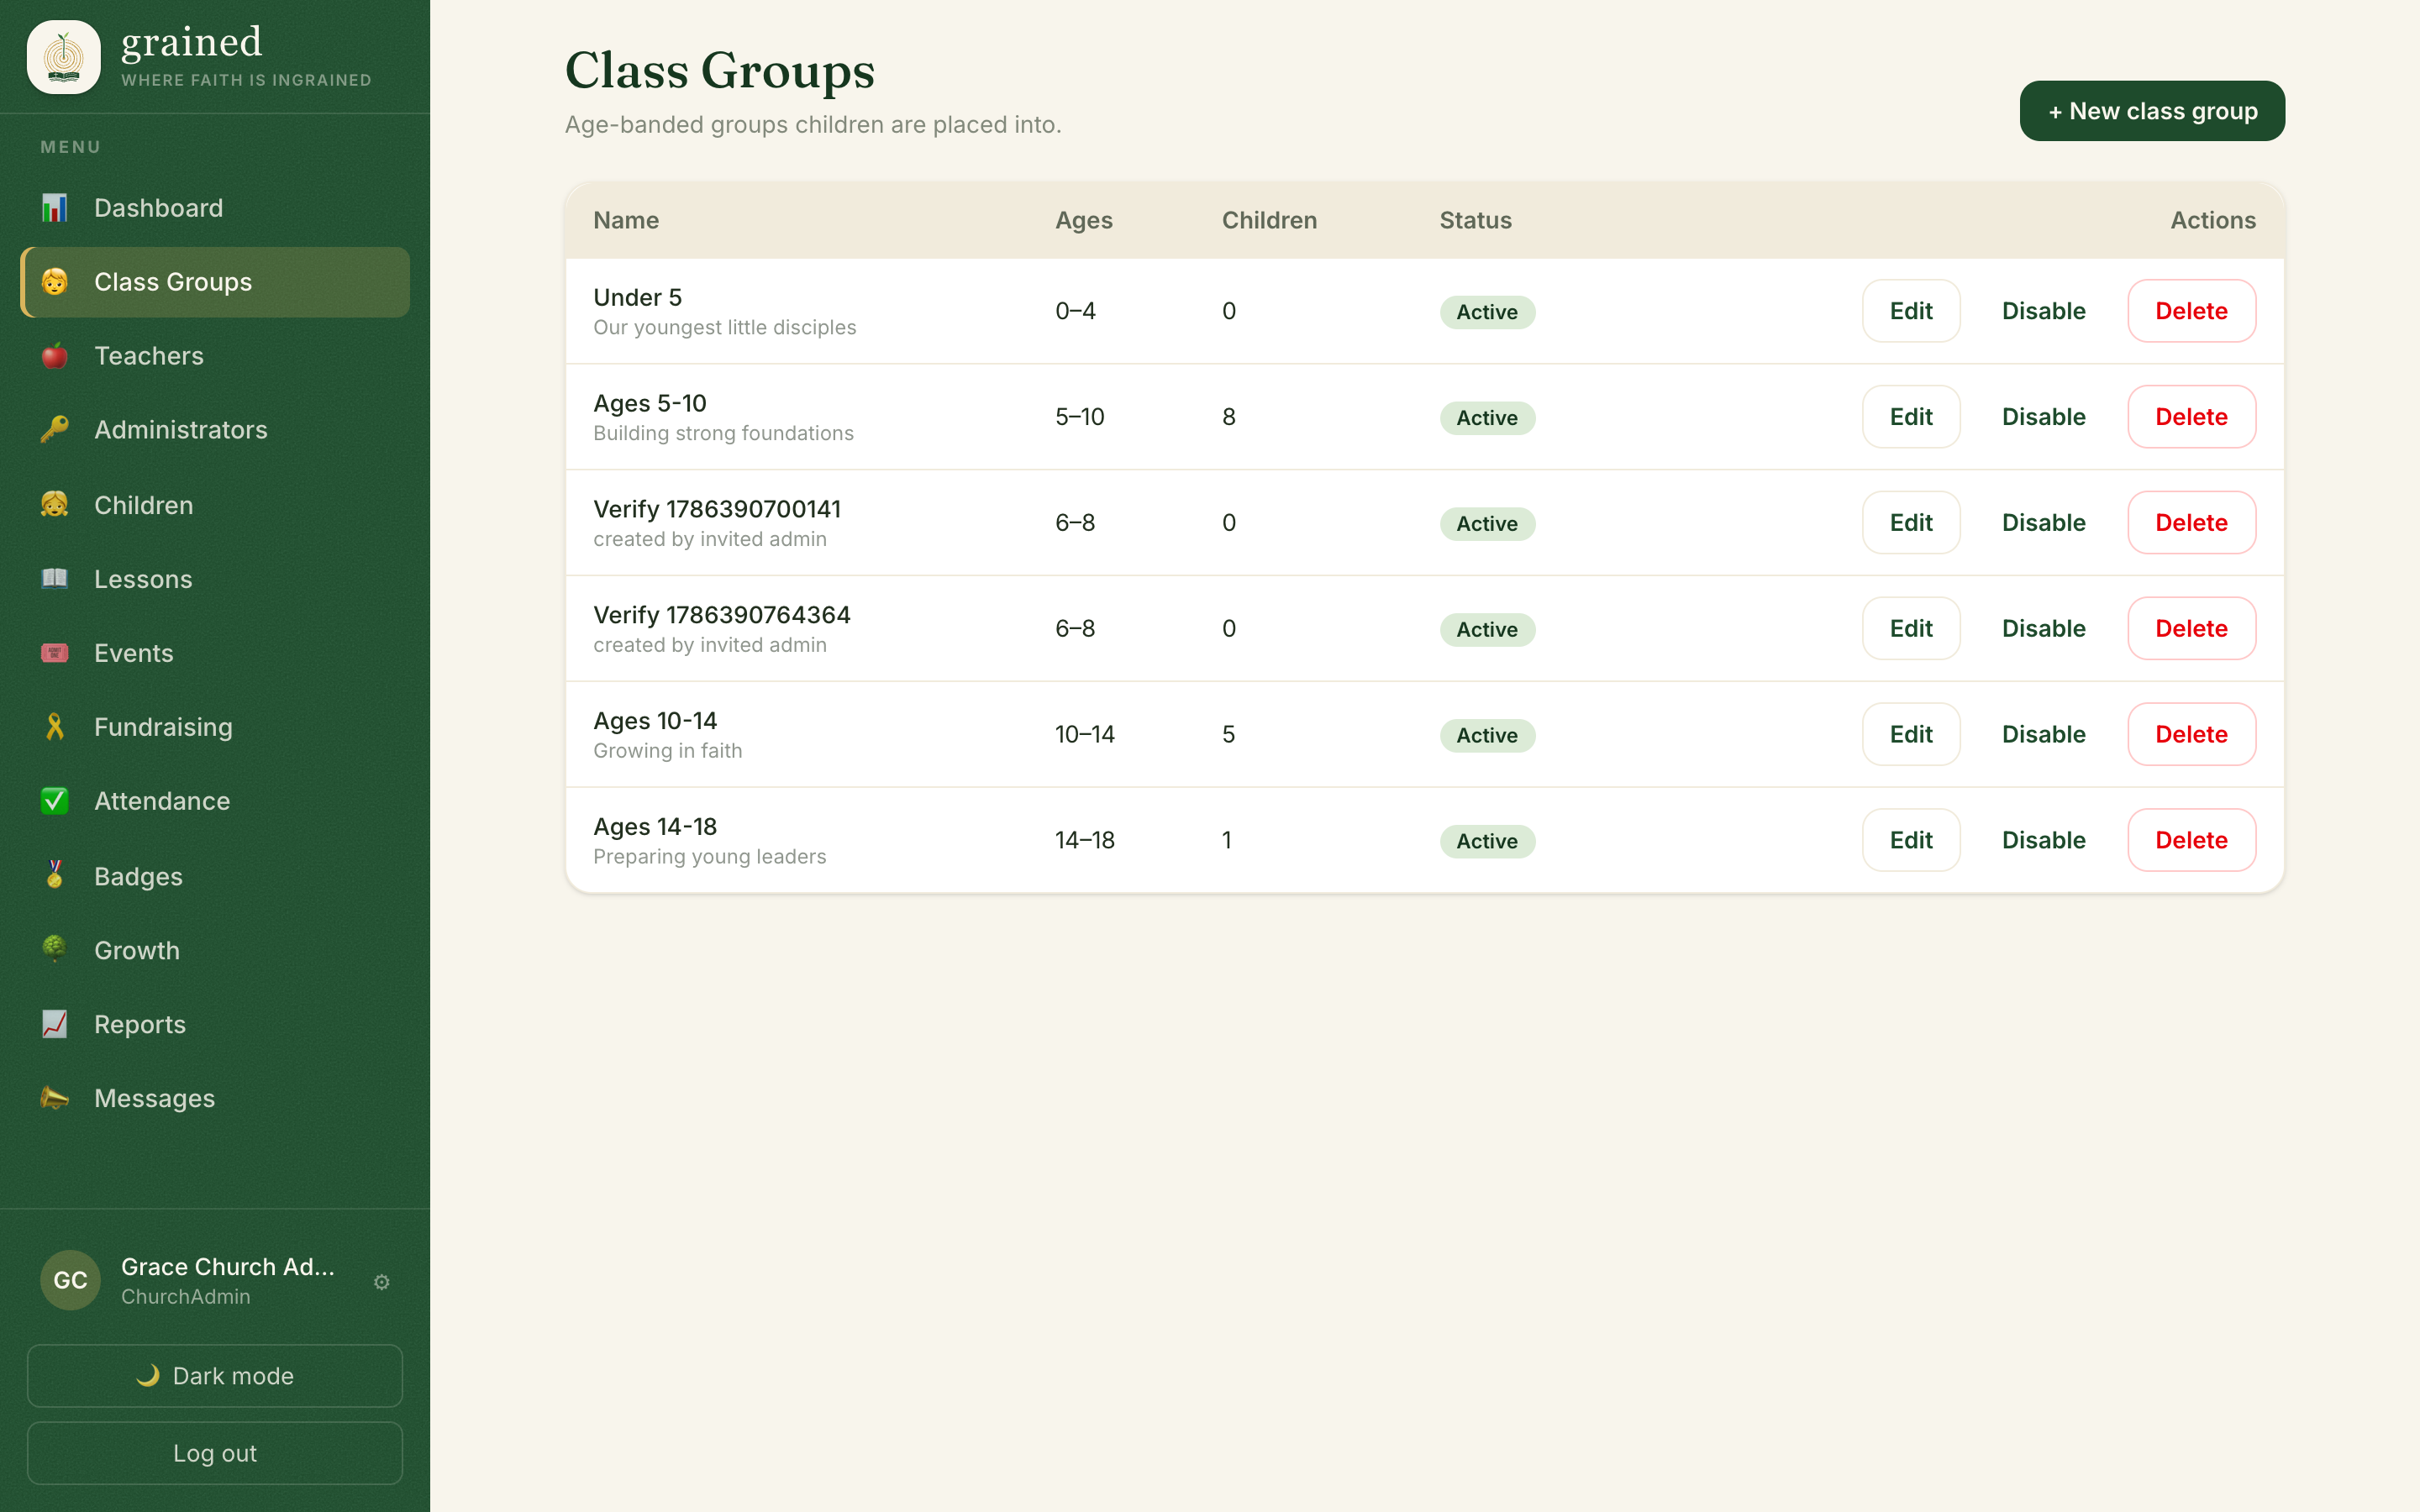
Task: Click the Name column header
Action: coord(626,220)
